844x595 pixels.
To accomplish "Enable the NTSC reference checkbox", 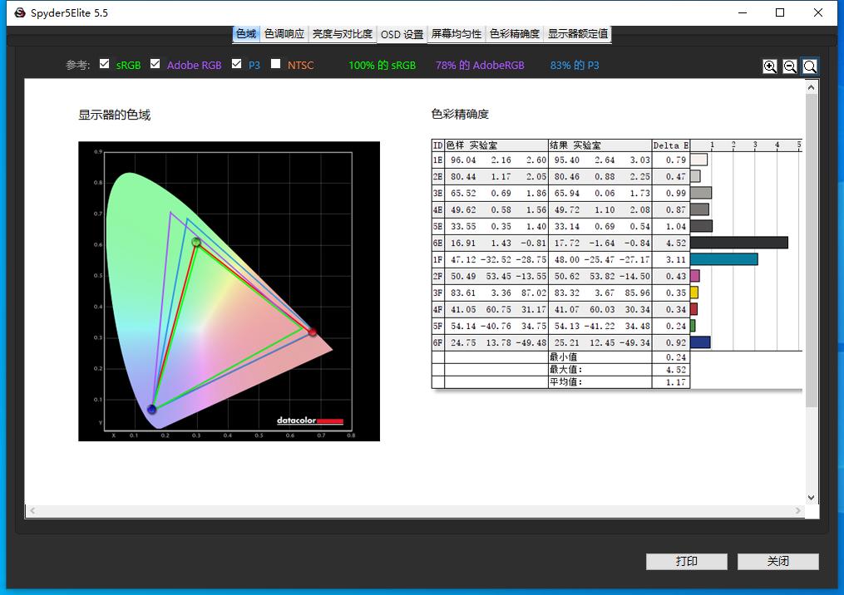I will (x=275, y=64).
